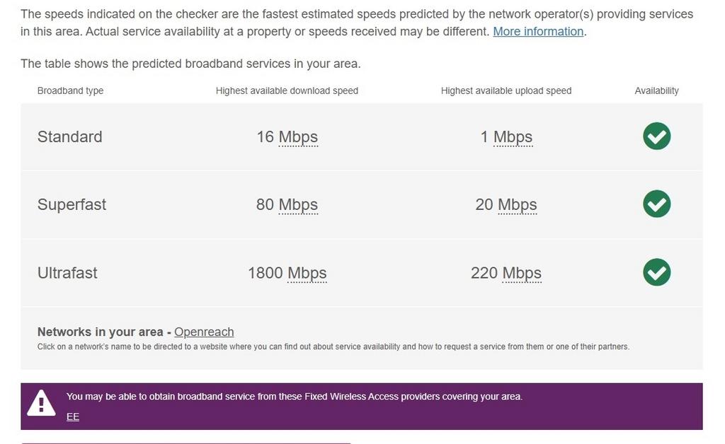Click the Superfast availability green checkmark
The image size is (725, 444).
pyautogui.click(x=656, y=204)
